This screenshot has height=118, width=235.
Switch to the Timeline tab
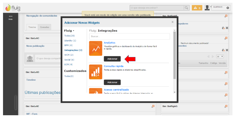click(32, 27)
